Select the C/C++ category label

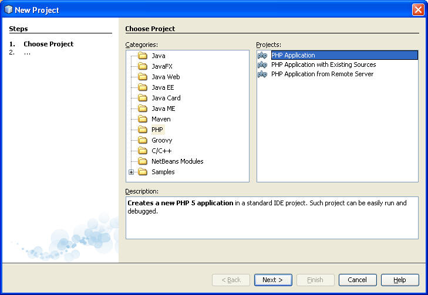161,151
